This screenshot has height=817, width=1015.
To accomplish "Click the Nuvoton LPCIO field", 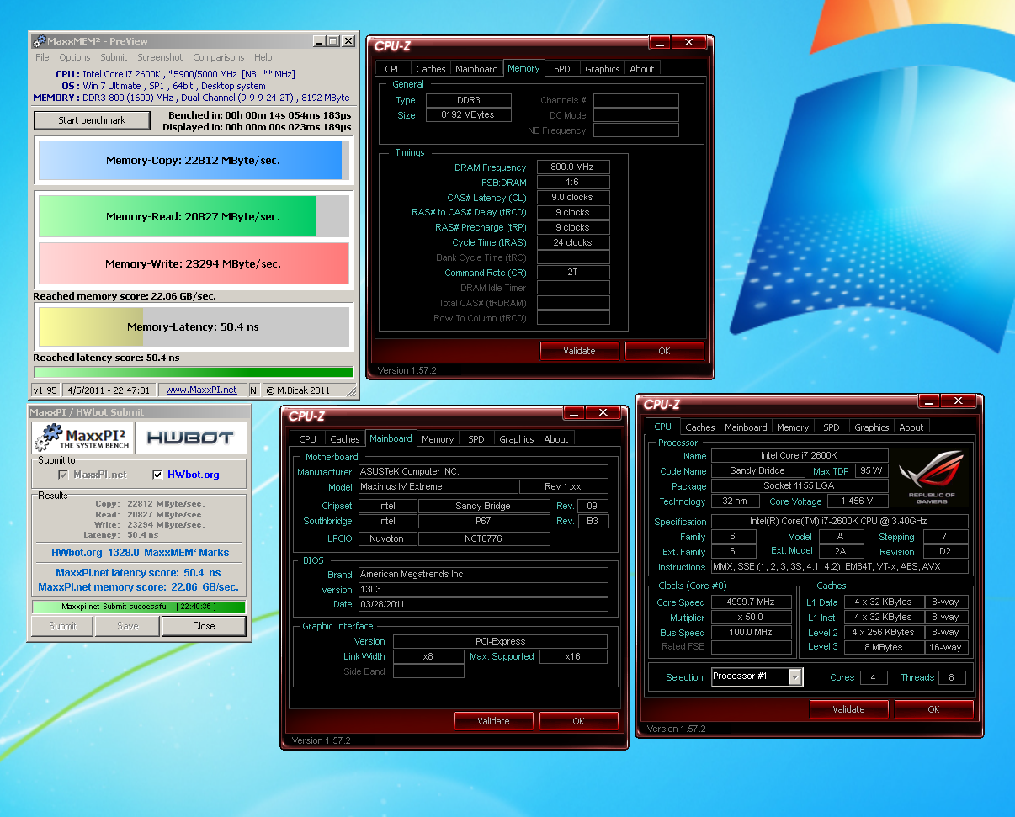I will tap(386, 538).
